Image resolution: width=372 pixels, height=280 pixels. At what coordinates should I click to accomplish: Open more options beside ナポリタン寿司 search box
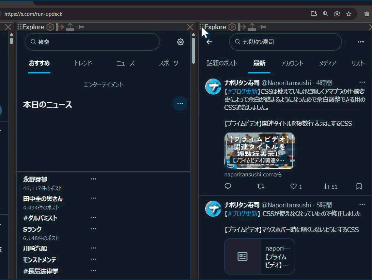tap(360, 42)
